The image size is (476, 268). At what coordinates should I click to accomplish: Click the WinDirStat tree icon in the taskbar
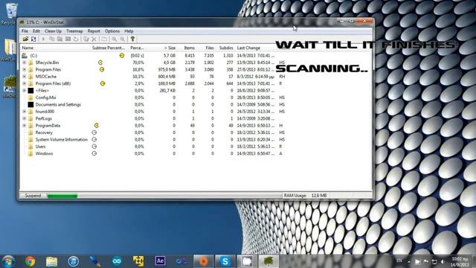[x=268, y=261]
